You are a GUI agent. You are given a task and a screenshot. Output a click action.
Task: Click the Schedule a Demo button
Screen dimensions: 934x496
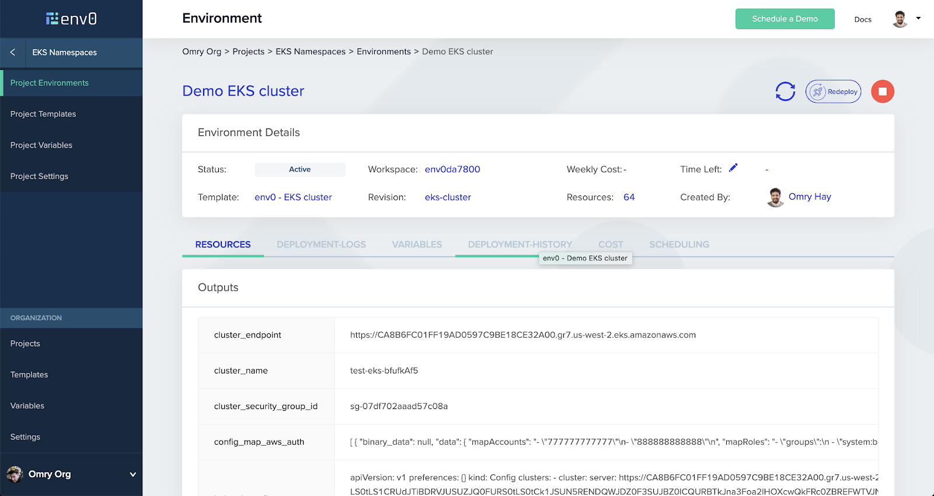[x=785, y=19]
